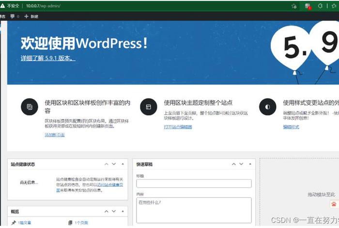Open the 详细了解 5.9.1 版本 link
This screenshot has width=339, height=228.
tap(48, 58)
